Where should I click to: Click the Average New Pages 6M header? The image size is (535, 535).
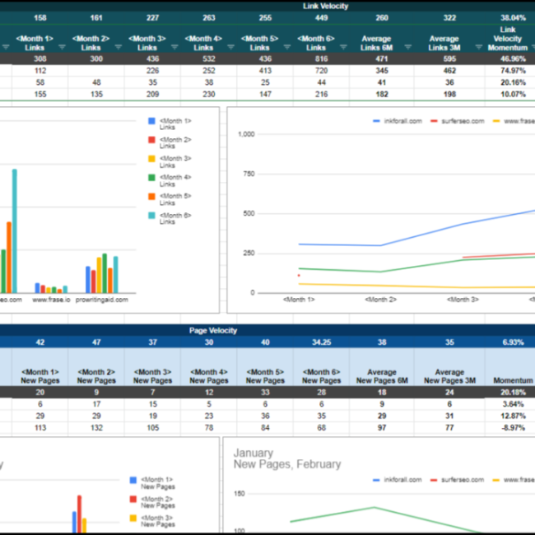(x=382, y=376)
